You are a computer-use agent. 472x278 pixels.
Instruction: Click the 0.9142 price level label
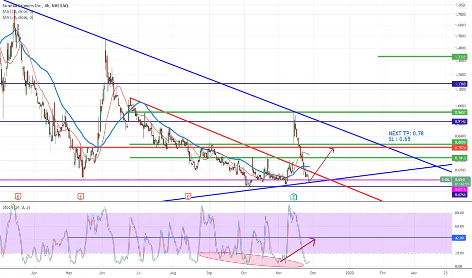tap(460, 121)
